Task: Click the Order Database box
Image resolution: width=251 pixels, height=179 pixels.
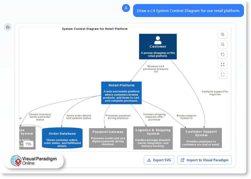Action: [x=62, y=138]
